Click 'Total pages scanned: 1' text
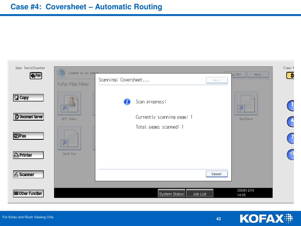The width and height of the screenshot is (301, 226). pyautogui.click(x=160, y=127)
